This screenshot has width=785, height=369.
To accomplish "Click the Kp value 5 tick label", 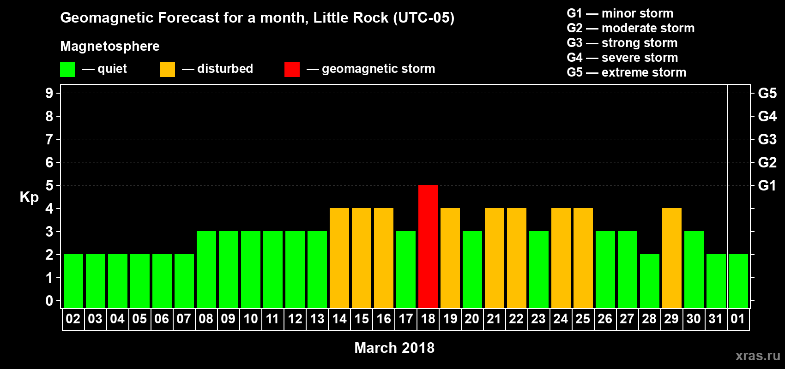I will [x=49, y=185].
